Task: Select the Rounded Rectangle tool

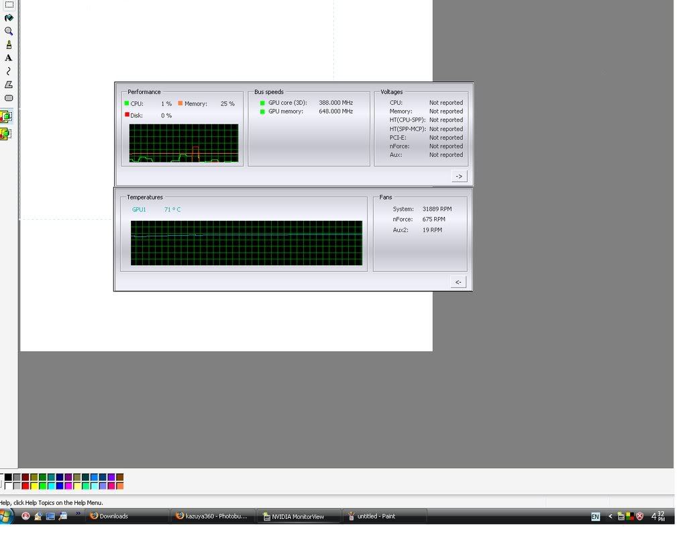Action: (x=9, y=98)
